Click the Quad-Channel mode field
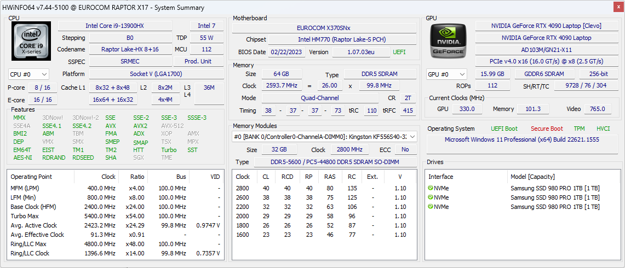 [320, 98]
